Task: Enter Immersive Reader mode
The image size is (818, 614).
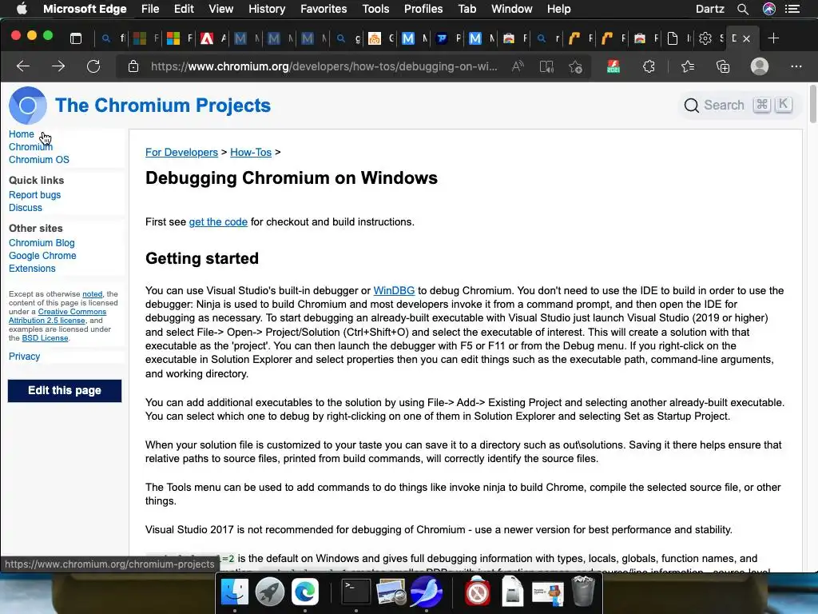Action: (546, 67)
